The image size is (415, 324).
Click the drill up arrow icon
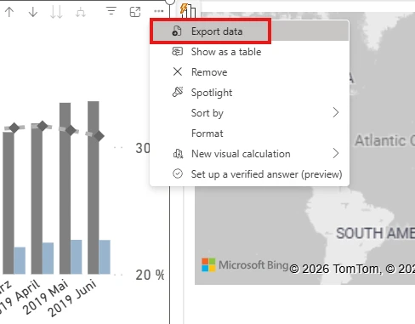pyautogui.click(x=9, y=12)
